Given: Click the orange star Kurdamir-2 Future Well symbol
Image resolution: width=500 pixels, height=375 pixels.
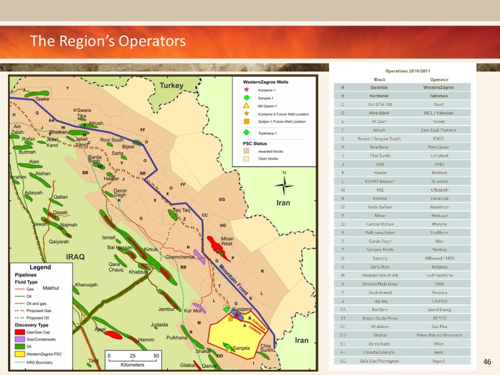Looking at the screenshot, I should (x=246, y=114).
